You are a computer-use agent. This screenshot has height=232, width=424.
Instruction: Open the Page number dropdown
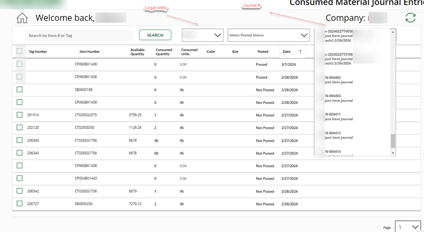[x=408, y=227]
